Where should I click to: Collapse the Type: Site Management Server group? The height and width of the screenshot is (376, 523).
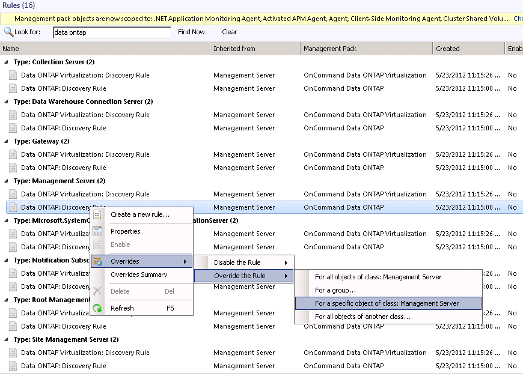[7, 339]
